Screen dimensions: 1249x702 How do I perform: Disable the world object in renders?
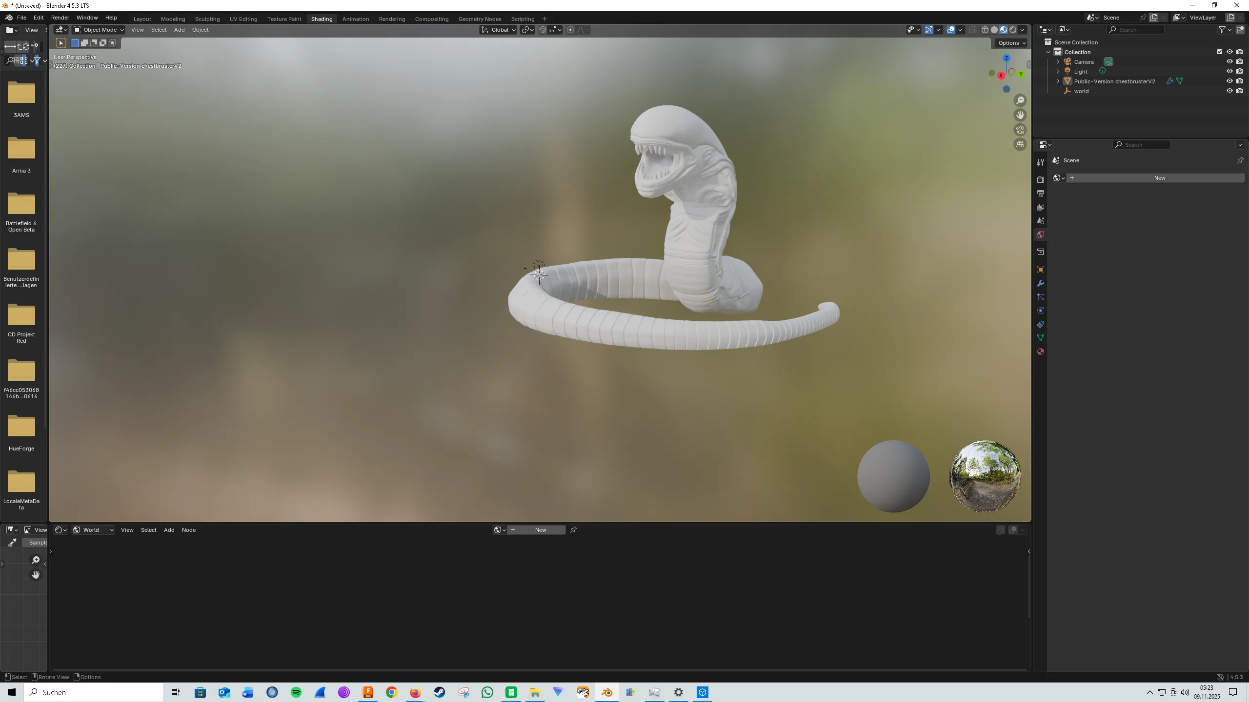coord(1240,91)
